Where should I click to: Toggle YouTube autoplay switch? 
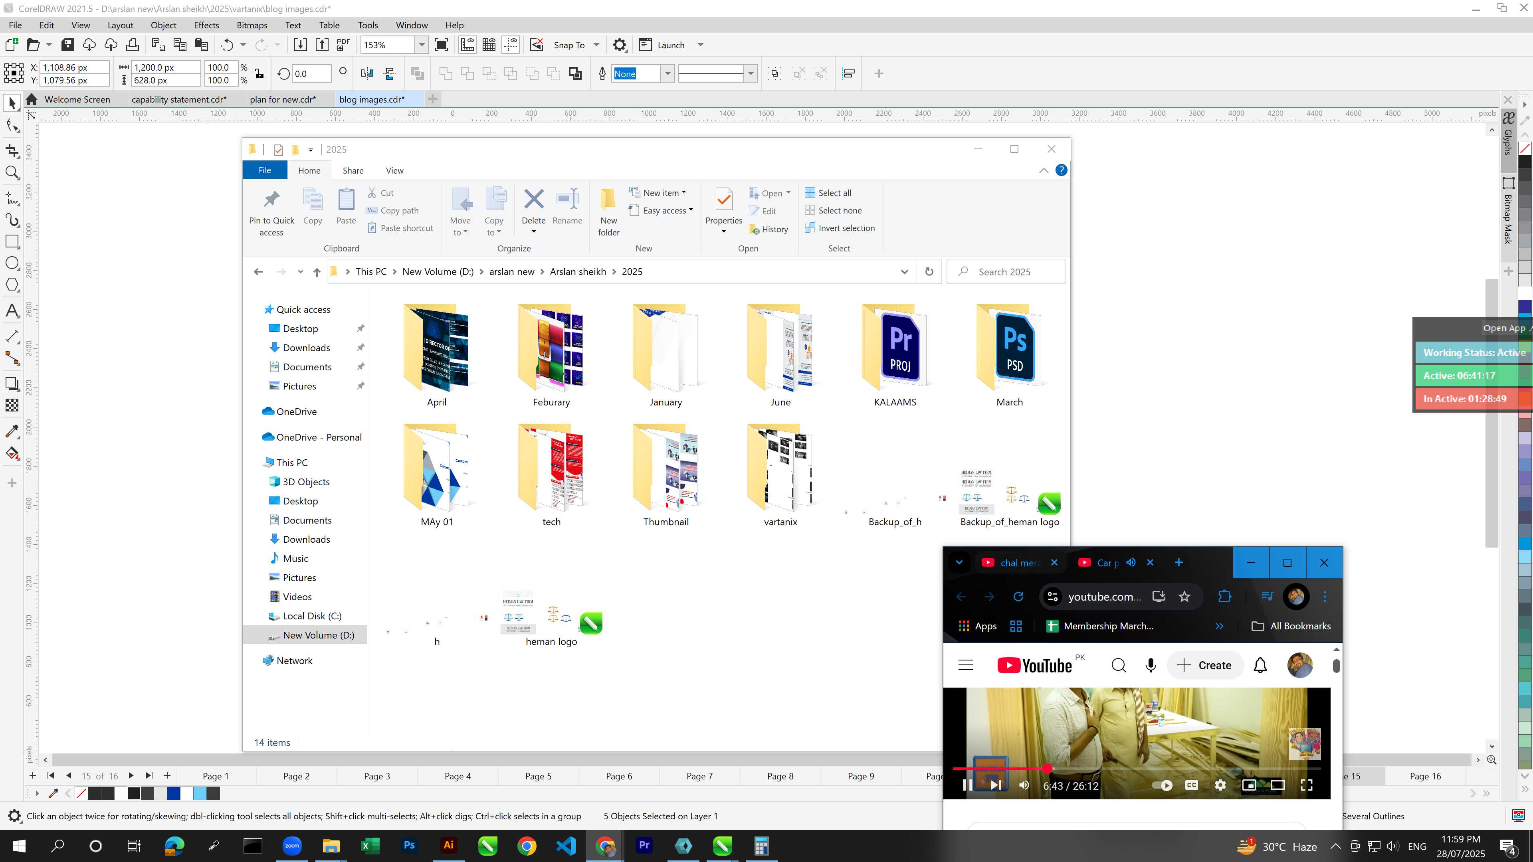coord(1162,785)
